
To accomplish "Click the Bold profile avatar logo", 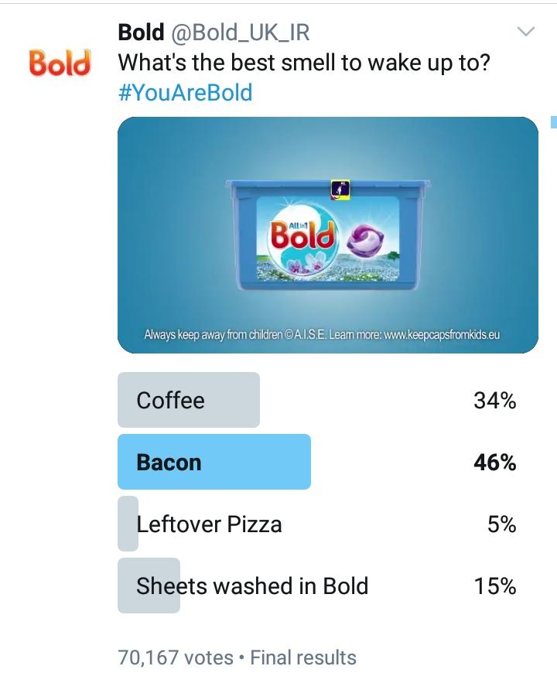I will click(59, 63).
